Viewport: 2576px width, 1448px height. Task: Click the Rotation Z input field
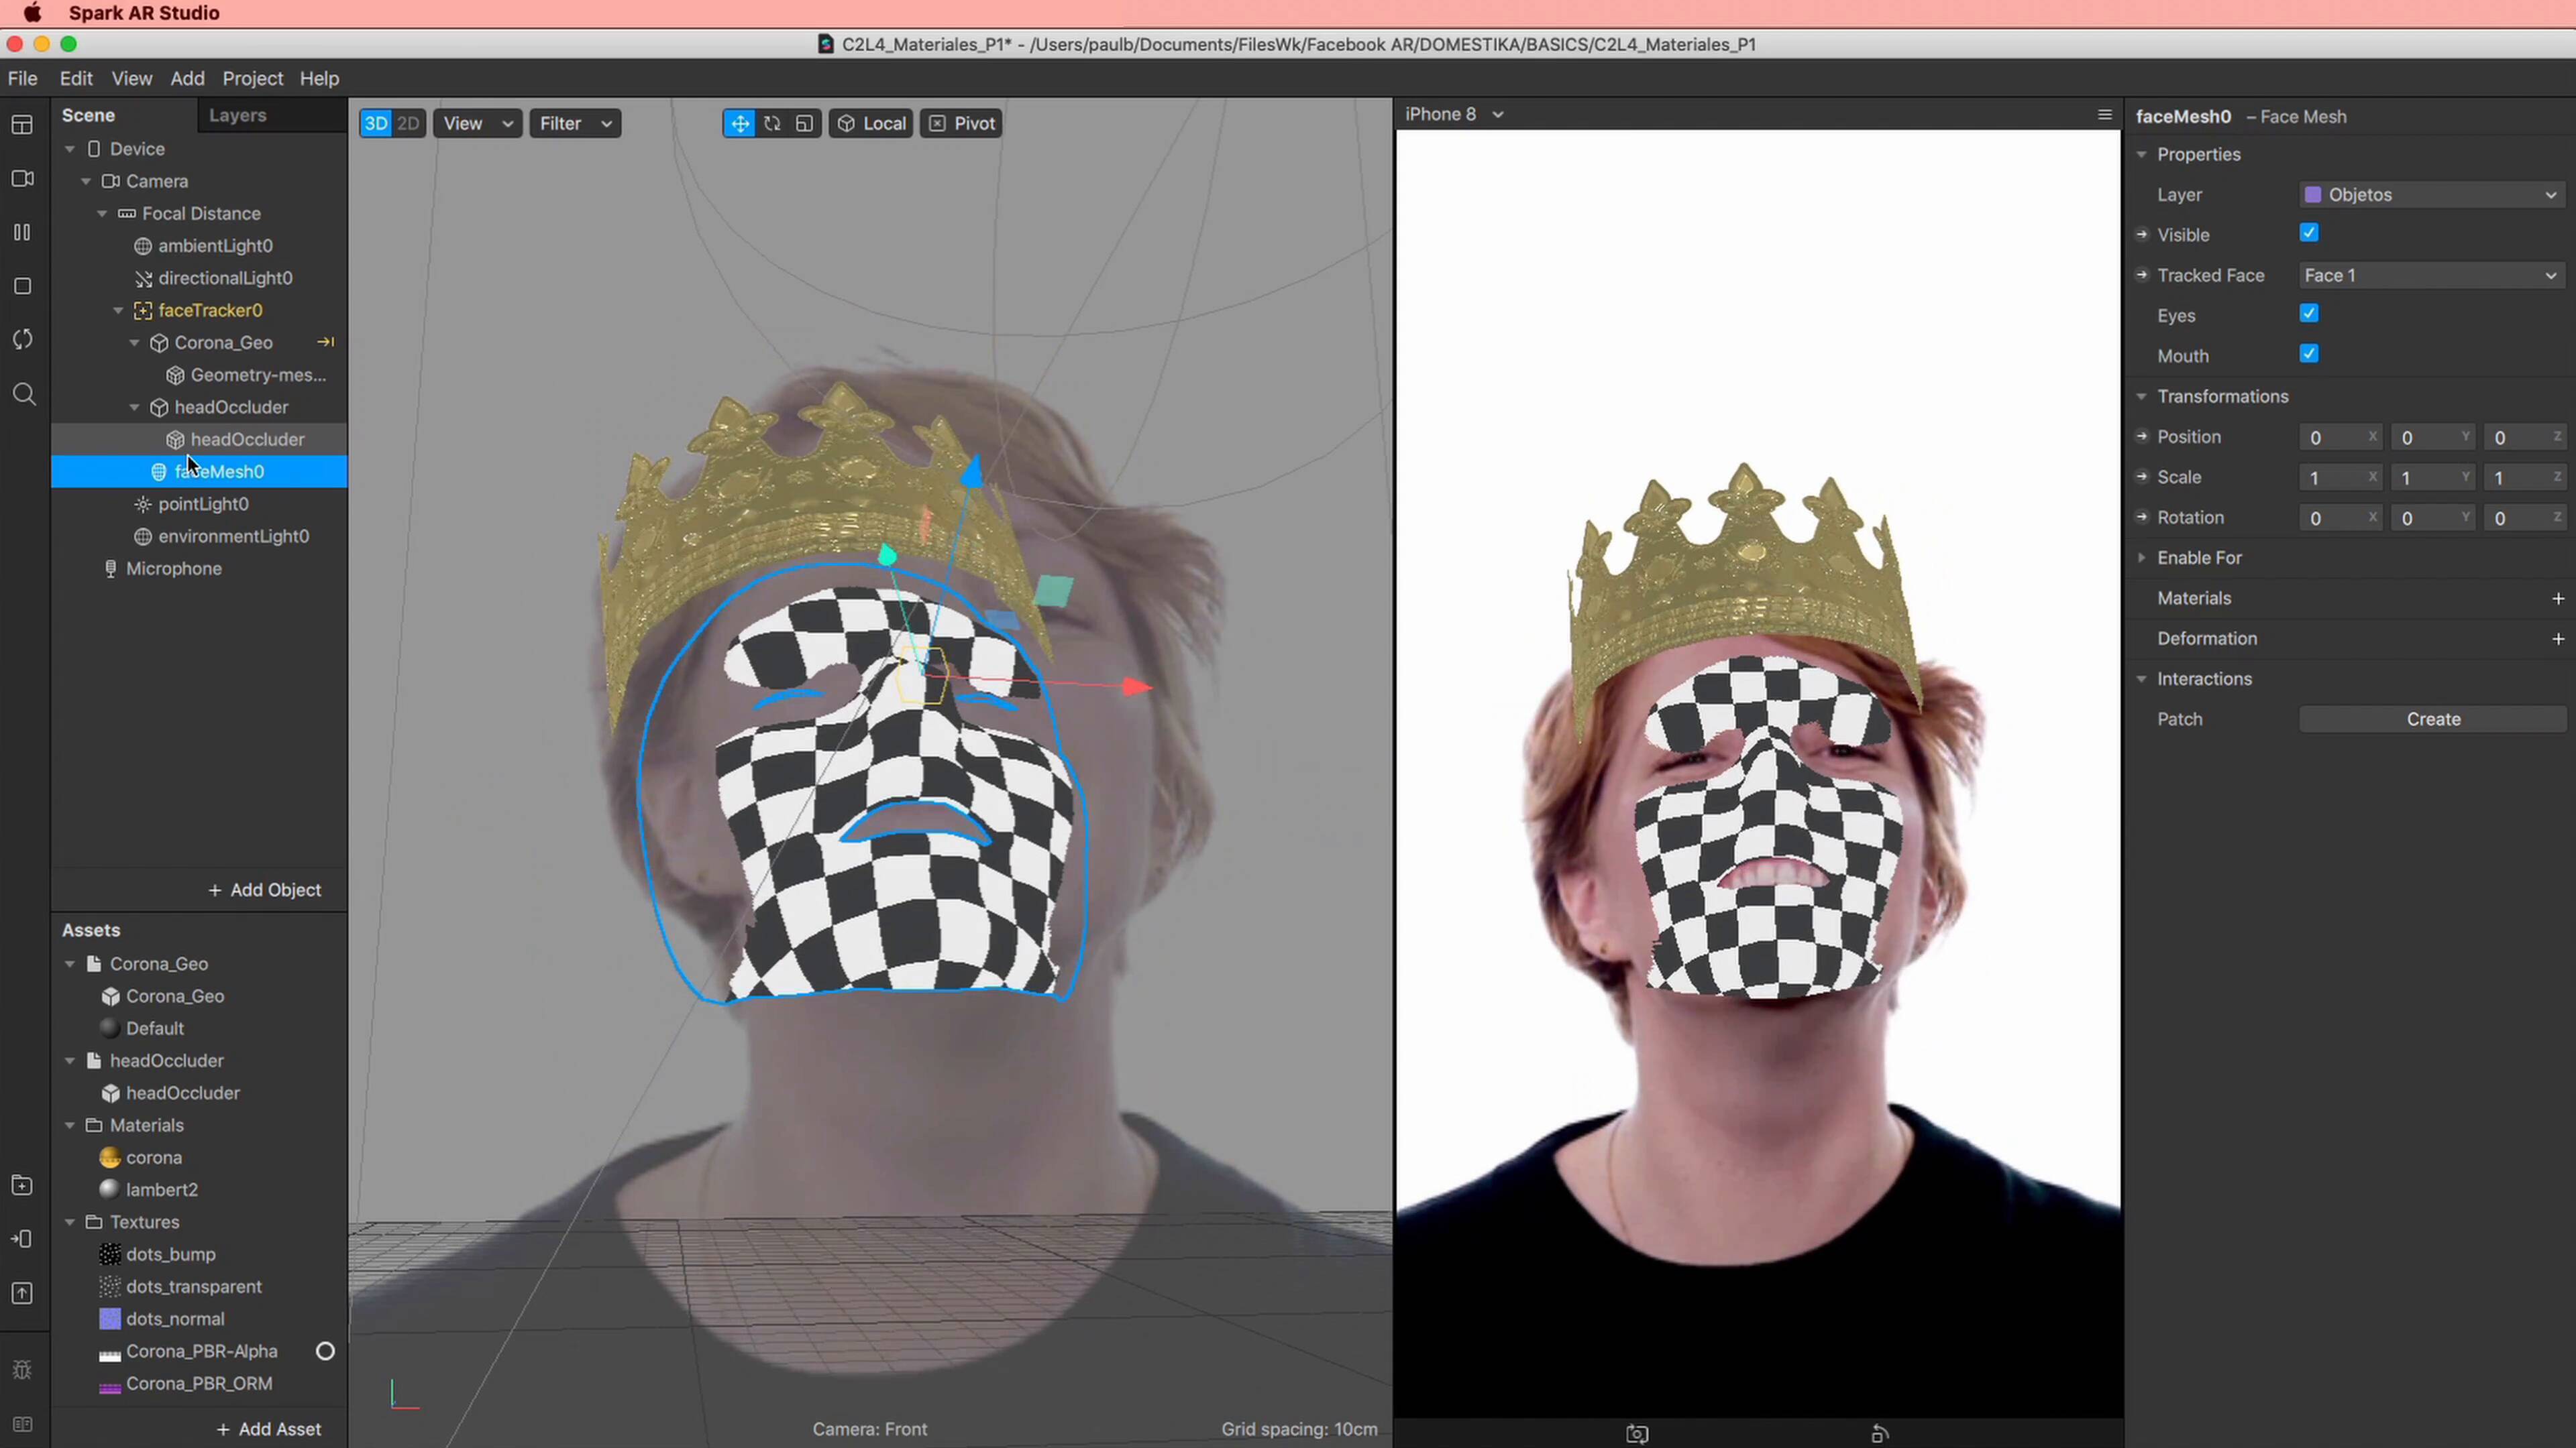pyautogui.click(x=2525, y=518)
